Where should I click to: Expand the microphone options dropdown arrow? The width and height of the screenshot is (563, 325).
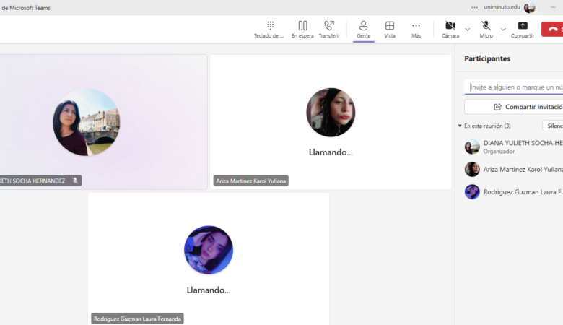tap(503, 30)
